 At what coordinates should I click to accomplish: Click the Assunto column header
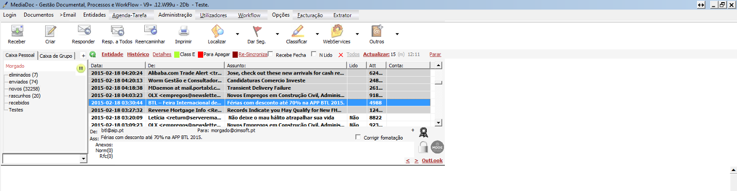point(286,65)
